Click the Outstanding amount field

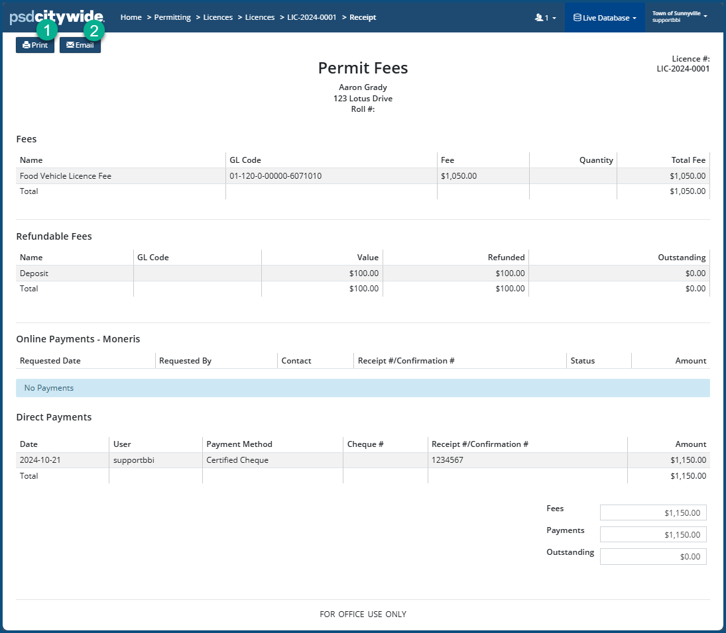point(652,557)
